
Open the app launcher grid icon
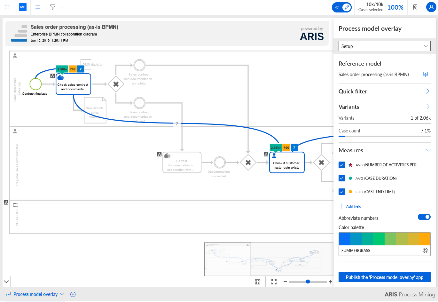click(7, 7)
